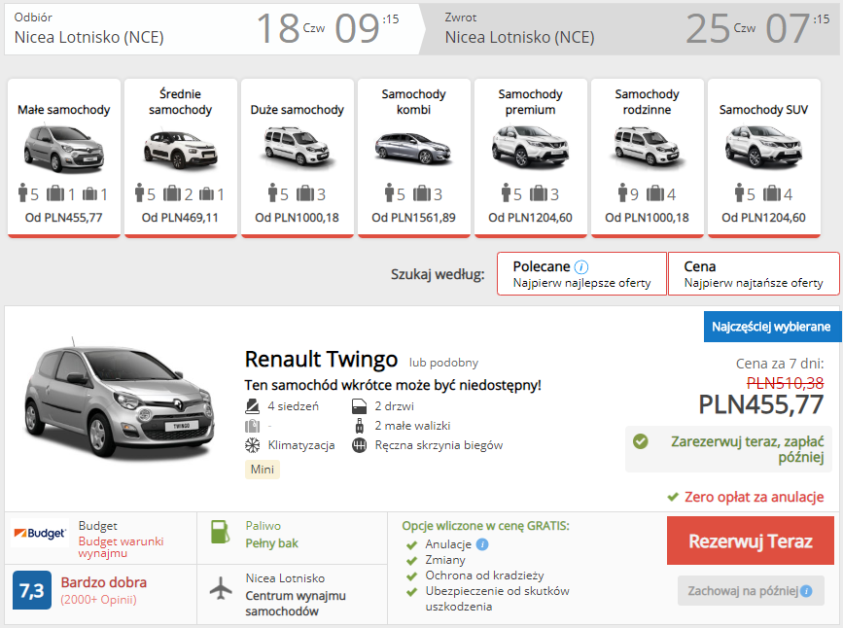The image size is (843, 628).
Task: Click the checkmark beside Zero opłat za anulacje
Action: (x=673, y=498)
